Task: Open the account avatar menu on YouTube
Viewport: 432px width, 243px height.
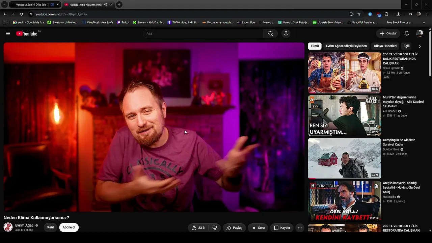Action: 420,33
